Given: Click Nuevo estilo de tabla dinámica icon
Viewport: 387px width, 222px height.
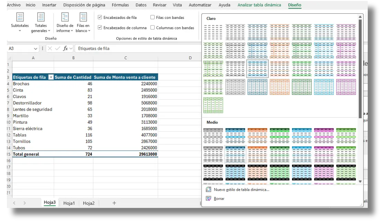Looking at the screenshot, I should pos(209,189).
